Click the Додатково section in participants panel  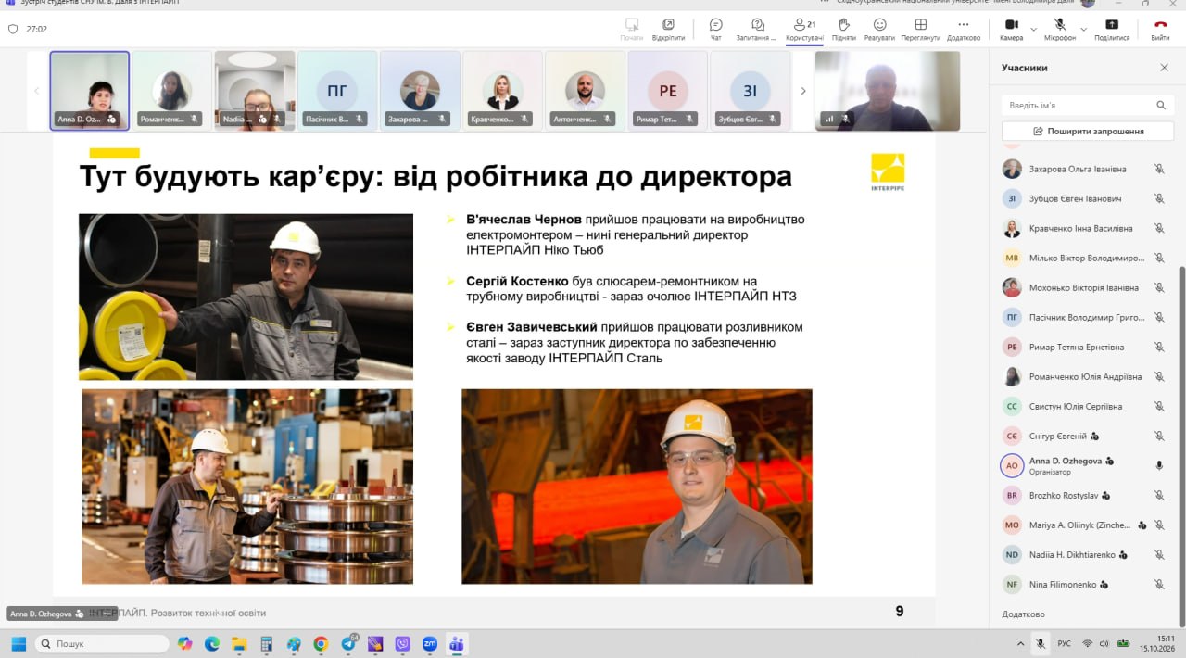pos(1023,614)
